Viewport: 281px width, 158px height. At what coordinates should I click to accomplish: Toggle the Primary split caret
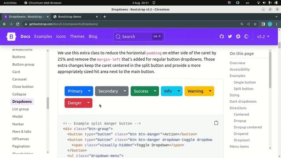(x=89, y=91)
